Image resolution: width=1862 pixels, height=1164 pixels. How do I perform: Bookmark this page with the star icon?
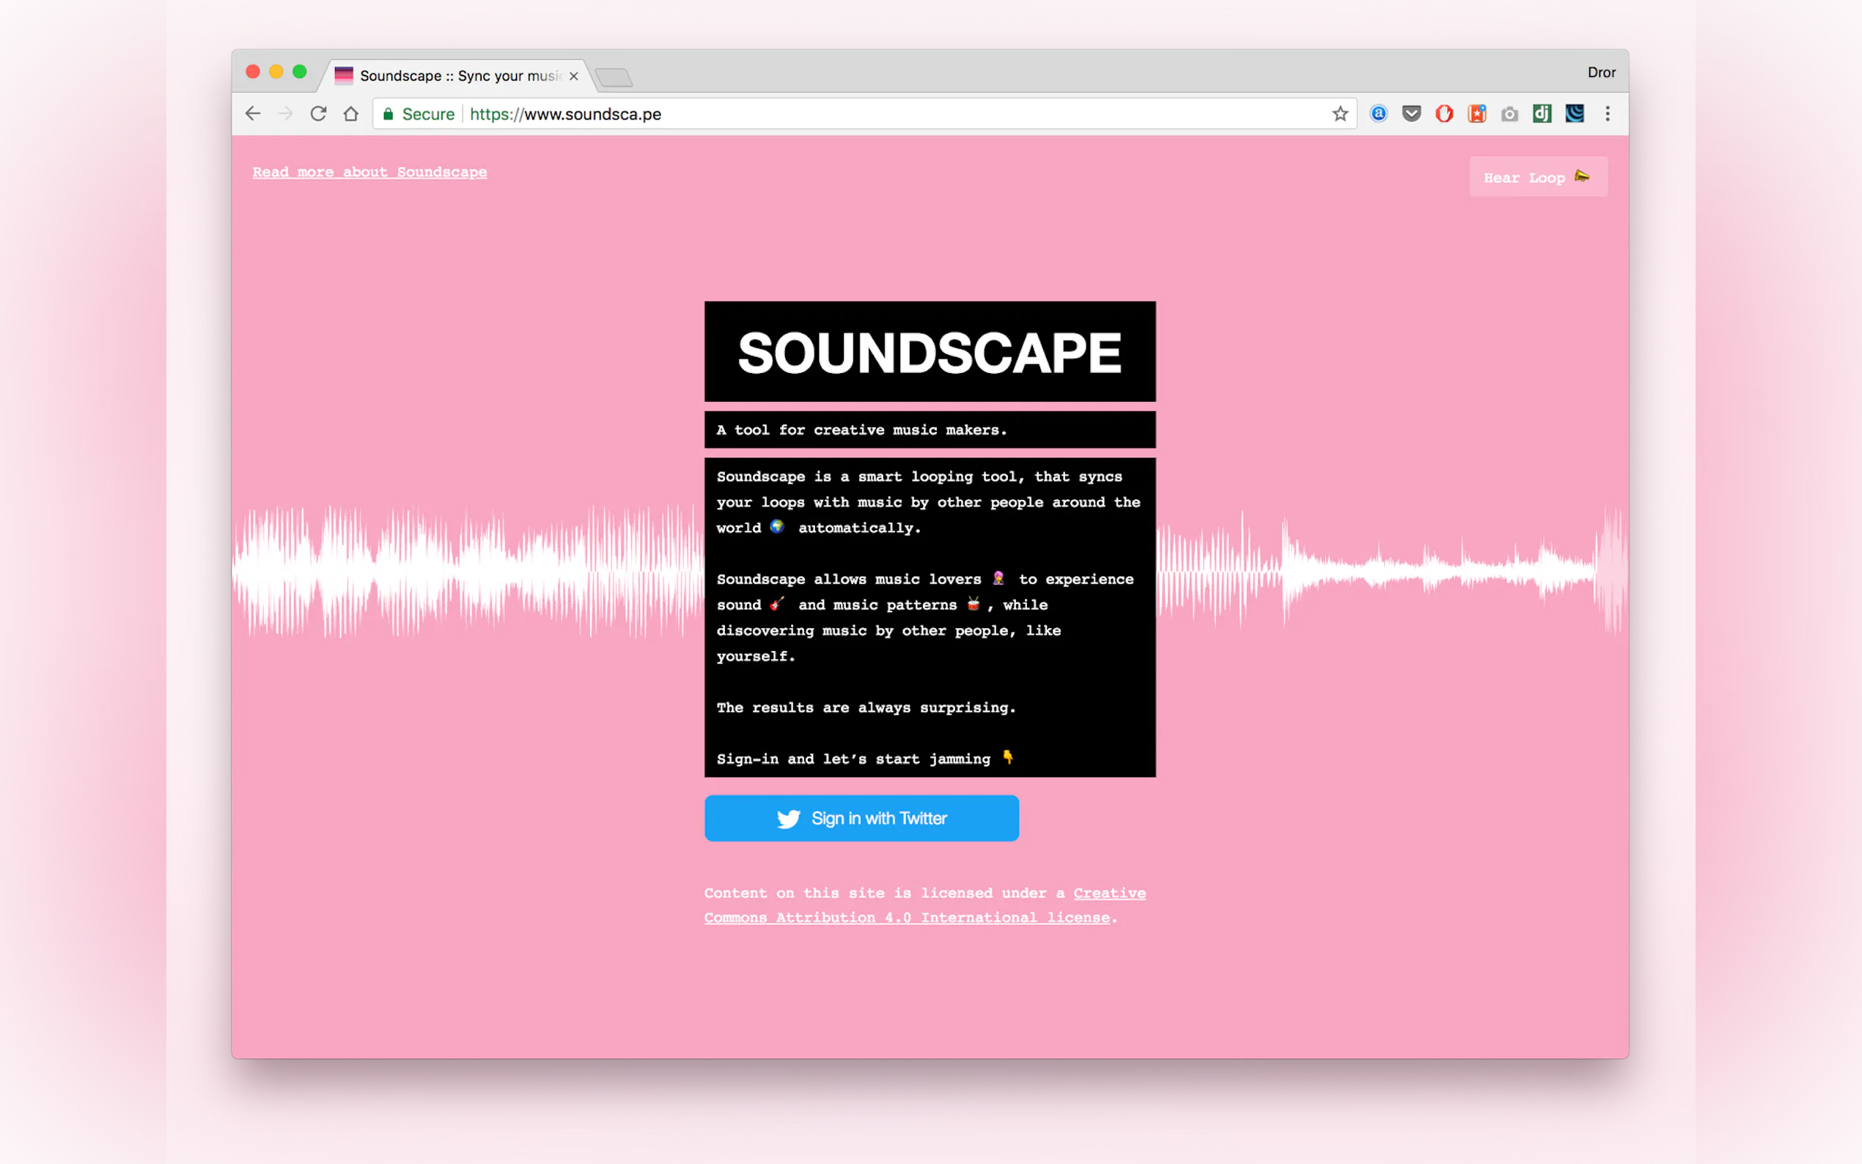tap(1340, 114)
